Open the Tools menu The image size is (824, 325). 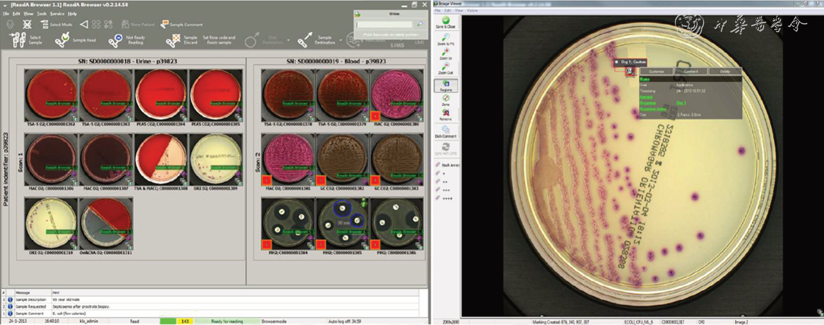(x=41, y=13)
